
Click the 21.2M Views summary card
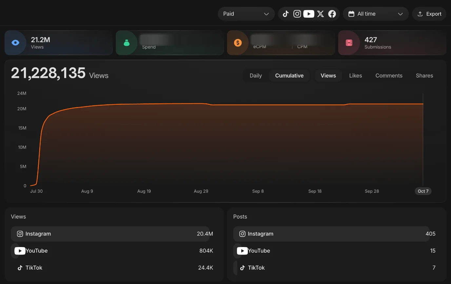(59, 43)
